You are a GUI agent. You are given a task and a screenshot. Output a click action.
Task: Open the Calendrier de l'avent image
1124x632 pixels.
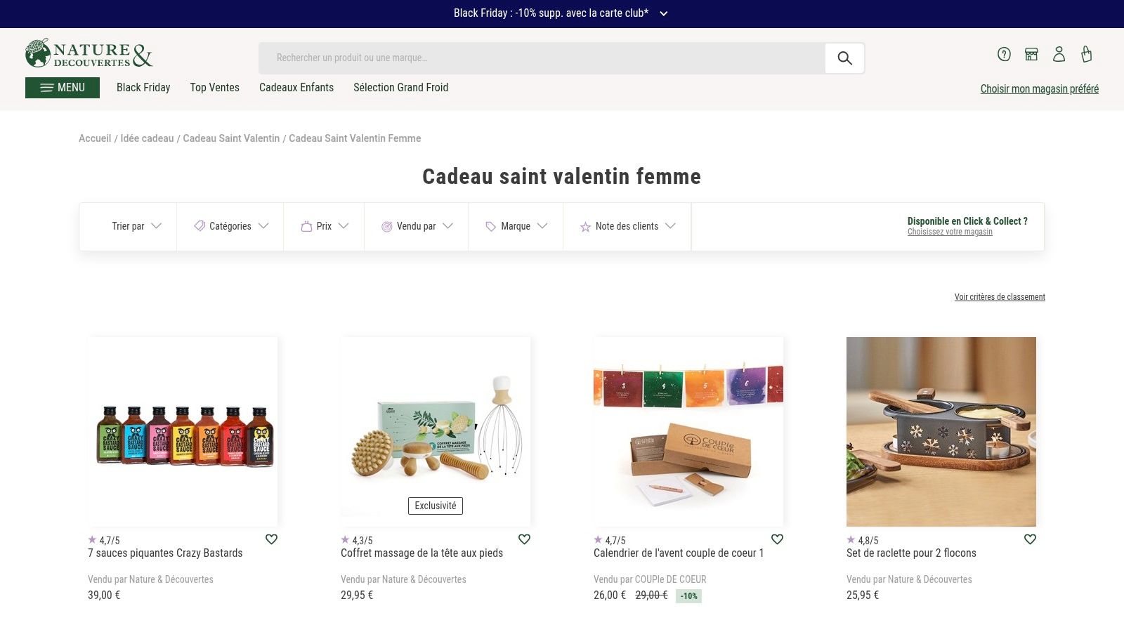(688, 432)
